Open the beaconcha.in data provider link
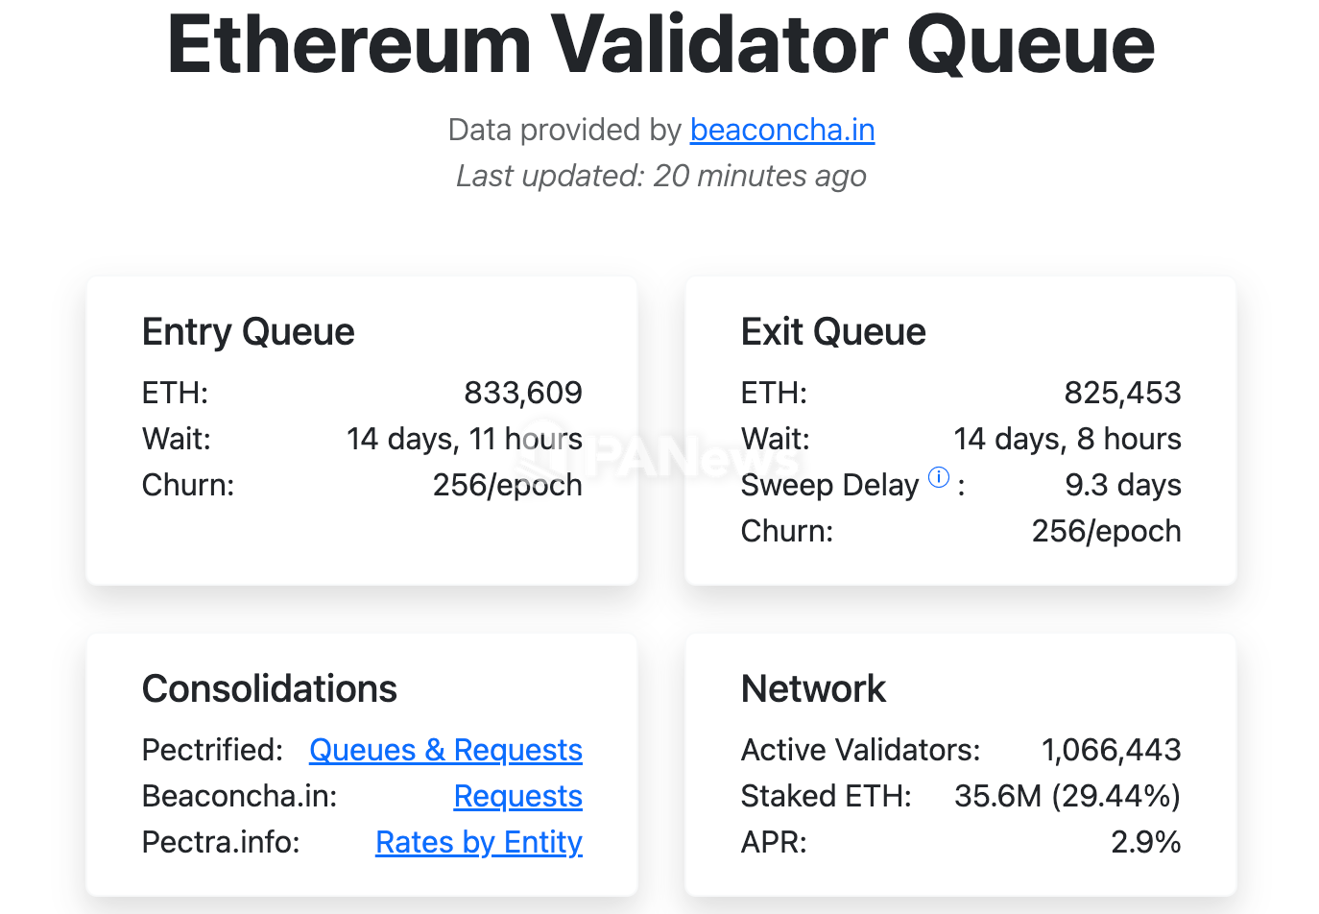Viewport: 1319px width, 914px height. click(x=782, y=130)
